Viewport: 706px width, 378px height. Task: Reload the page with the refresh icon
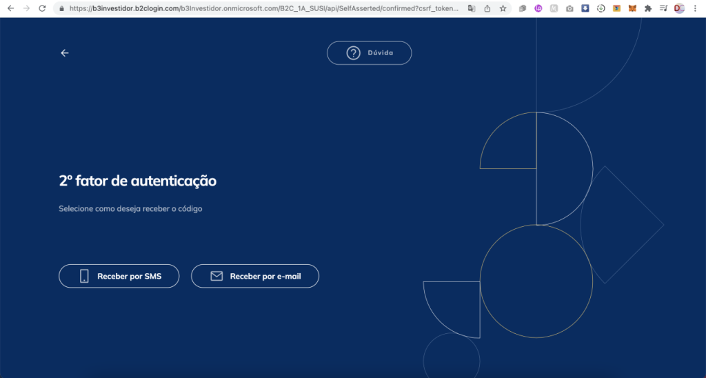click(42, 8)
